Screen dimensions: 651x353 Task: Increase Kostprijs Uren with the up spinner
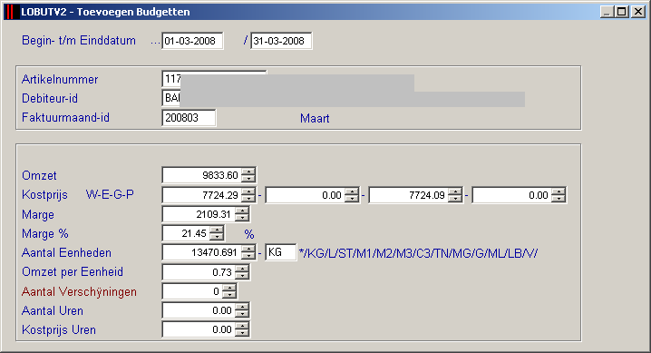(x=242, y=326)
